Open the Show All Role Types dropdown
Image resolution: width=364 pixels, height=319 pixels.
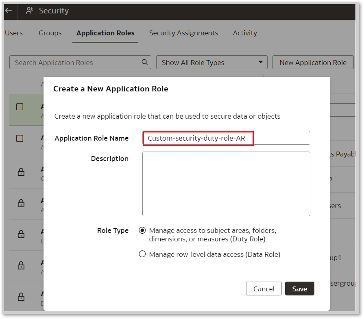(211, 63)
